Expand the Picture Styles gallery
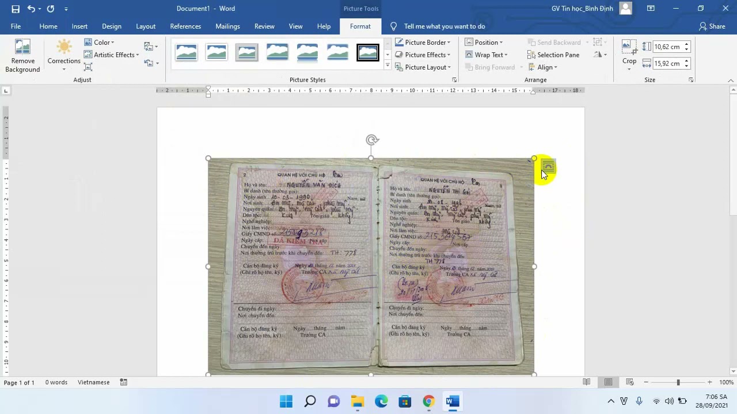737x414 pixels. pos(388,66)
